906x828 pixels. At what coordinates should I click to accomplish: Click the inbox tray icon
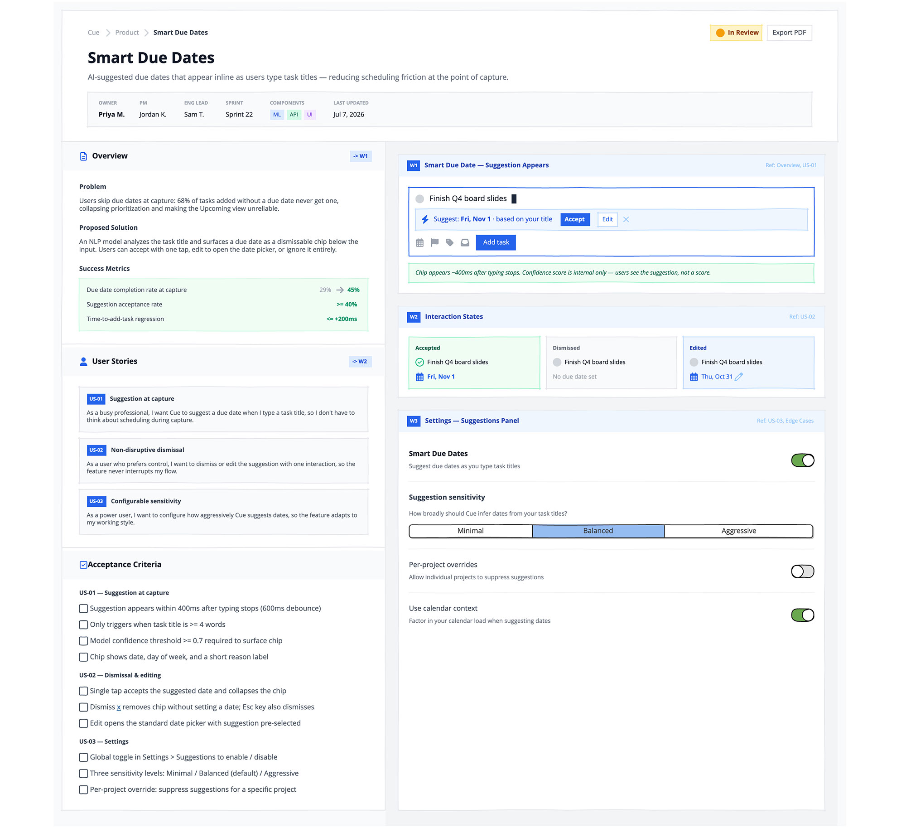(x=465, y=243)
